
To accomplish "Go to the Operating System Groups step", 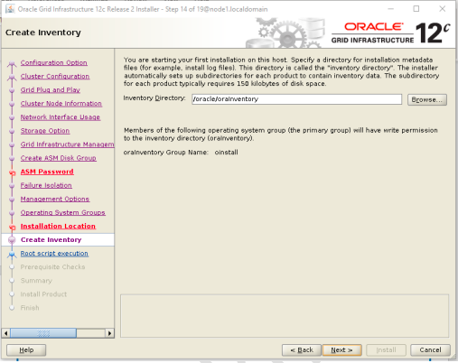I will (x=62, y=212).
